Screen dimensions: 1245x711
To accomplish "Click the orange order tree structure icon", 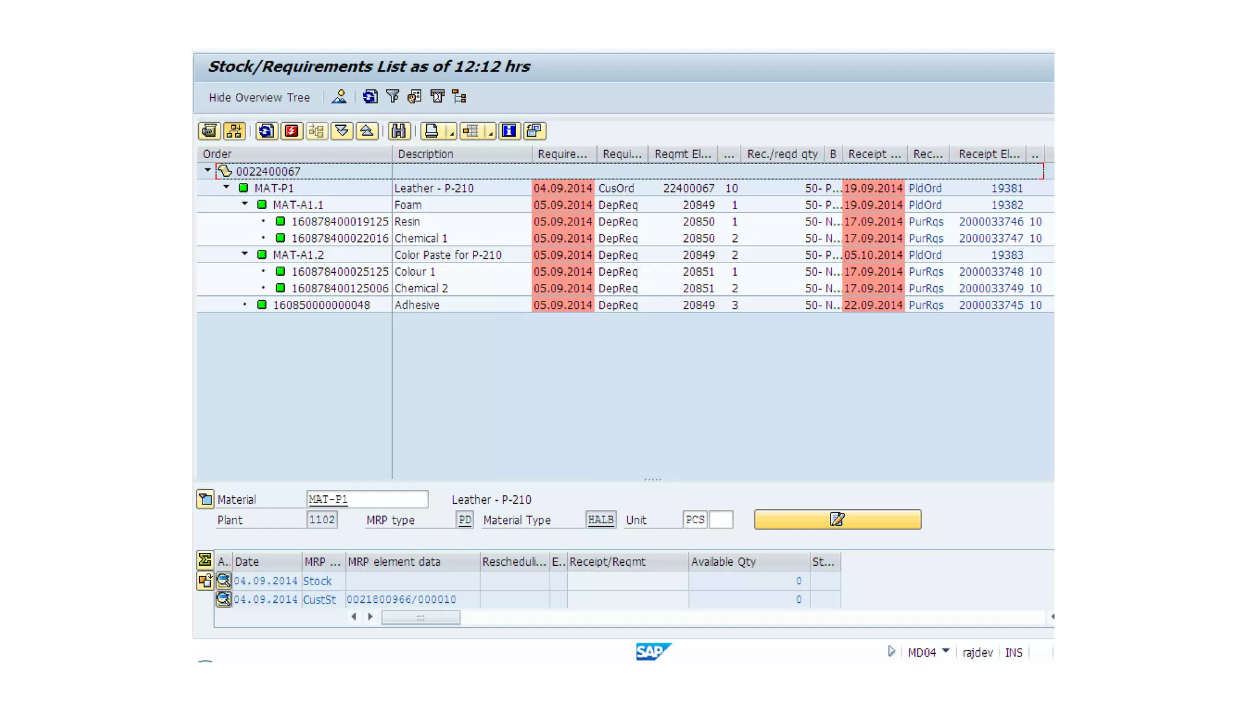I will pos(460,97).
